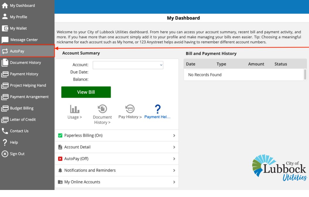The image size is (309, 197).
Task: Open My Wallet from the sidebar
Action: pos(4,28)
